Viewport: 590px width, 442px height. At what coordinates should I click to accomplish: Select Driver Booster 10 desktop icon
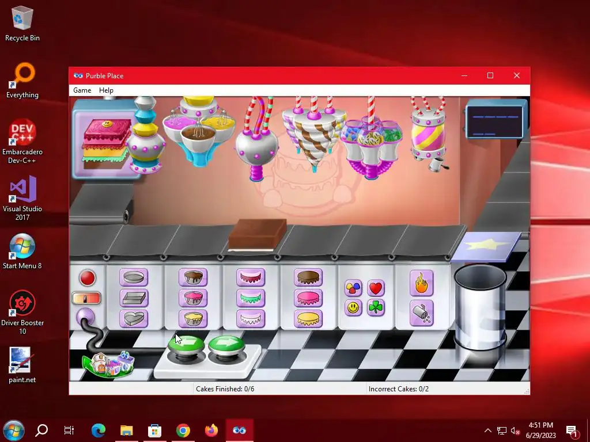click(22, 313)
